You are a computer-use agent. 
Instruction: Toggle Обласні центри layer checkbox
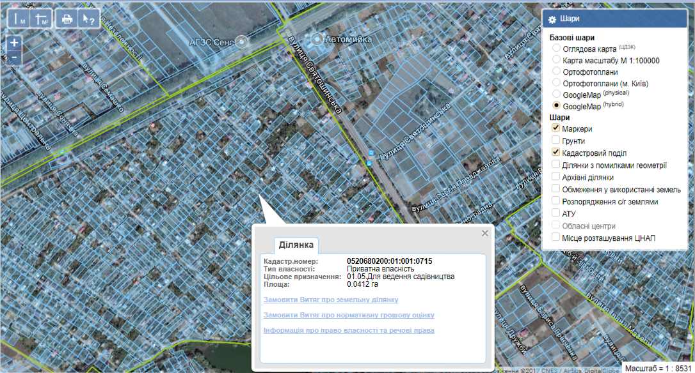(x=556, y=225)
